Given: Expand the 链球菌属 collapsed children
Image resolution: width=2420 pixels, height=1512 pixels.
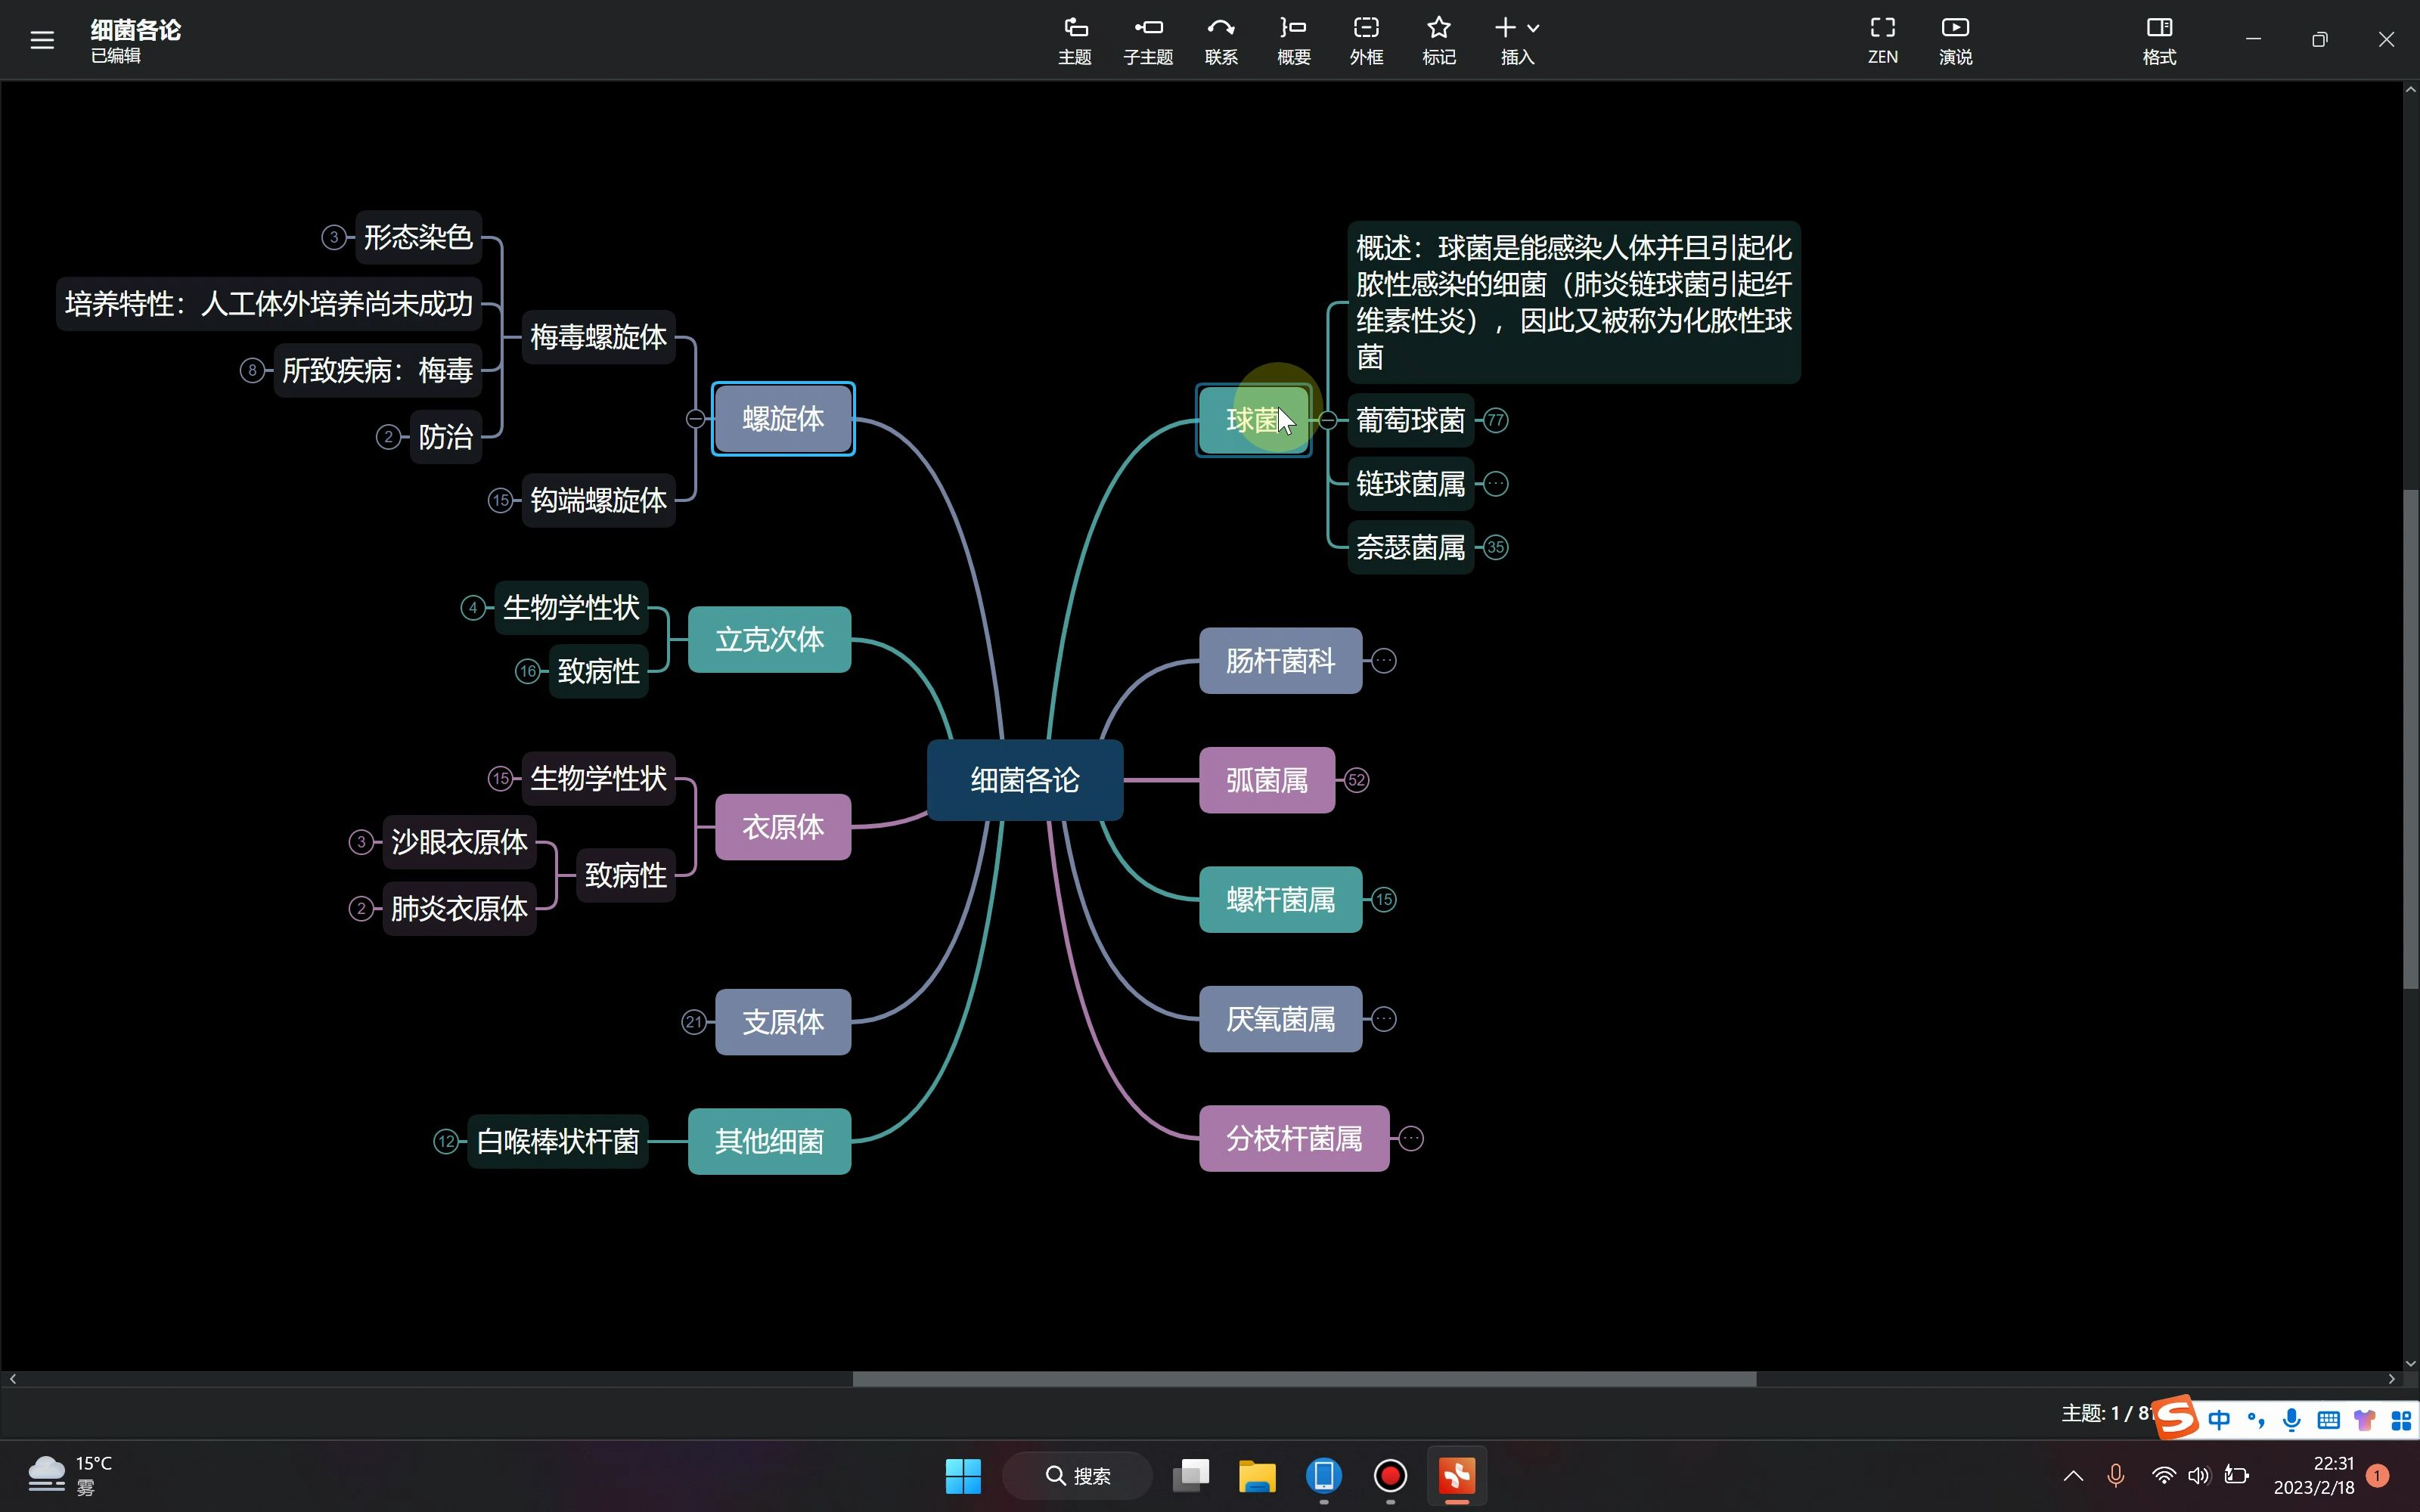Looking at the screenshot, I should (x=1496, y=484).
